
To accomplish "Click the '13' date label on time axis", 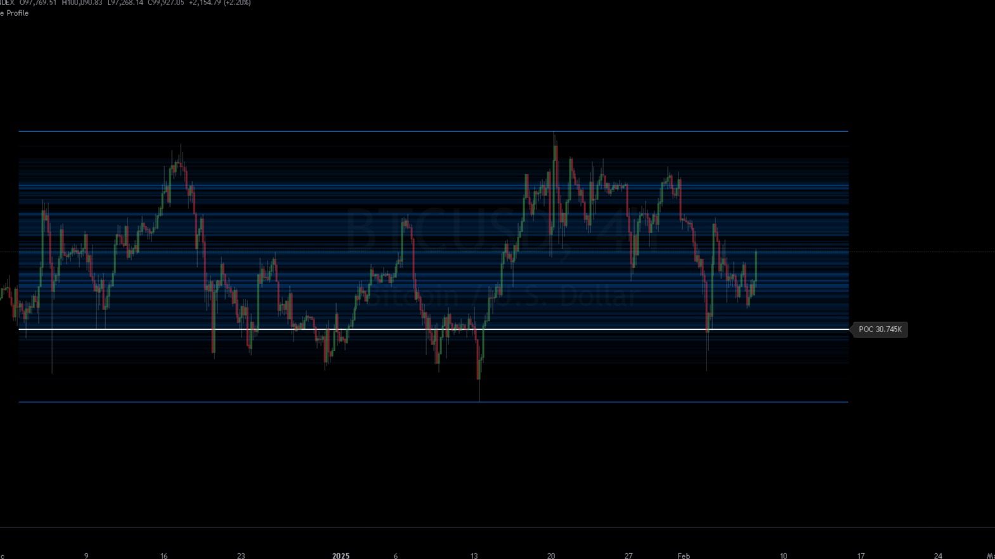I will click(474, 556).
